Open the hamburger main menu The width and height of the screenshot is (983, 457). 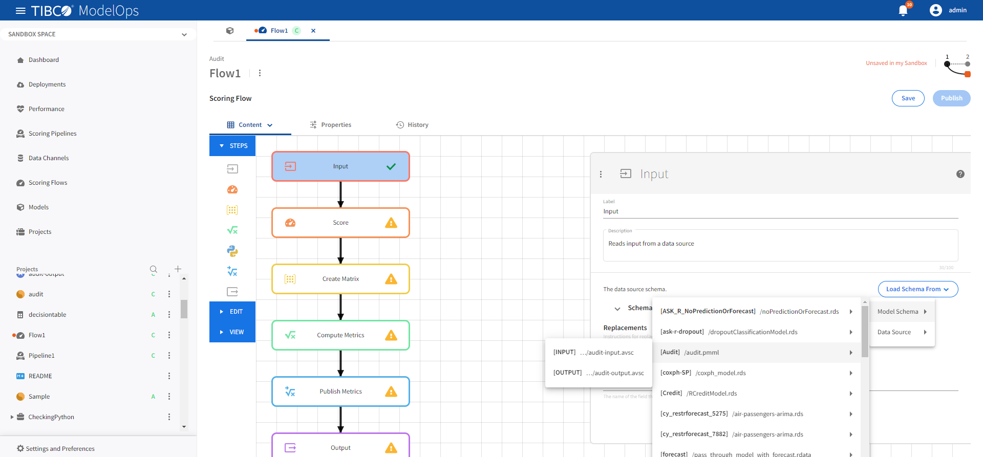[x=20, y=11]
